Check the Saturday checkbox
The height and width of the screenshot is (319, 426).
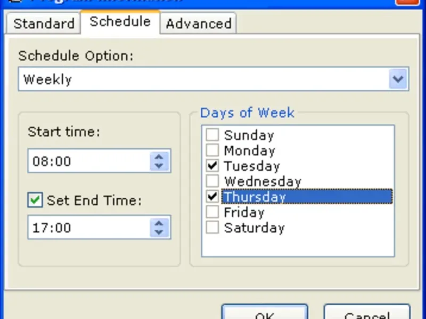212,228
